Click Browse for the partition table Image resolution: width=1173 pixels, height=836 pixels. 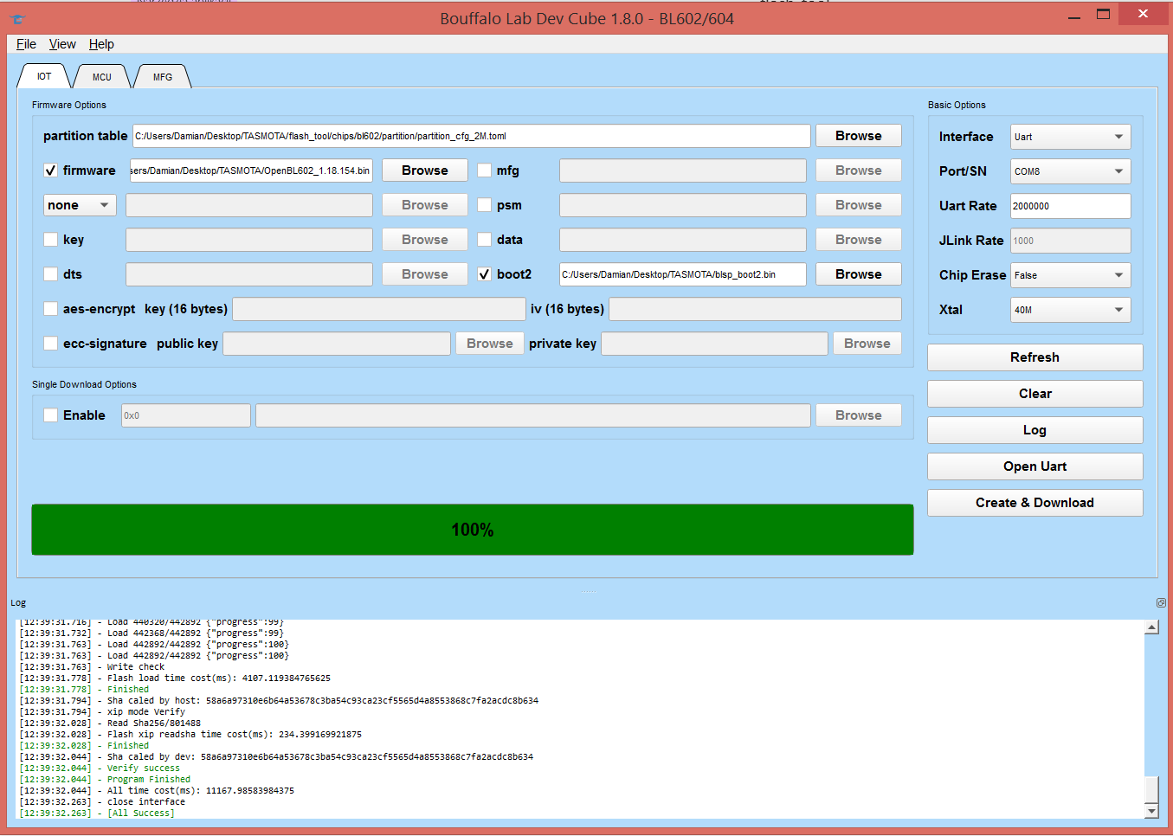(x=859, y=136)
